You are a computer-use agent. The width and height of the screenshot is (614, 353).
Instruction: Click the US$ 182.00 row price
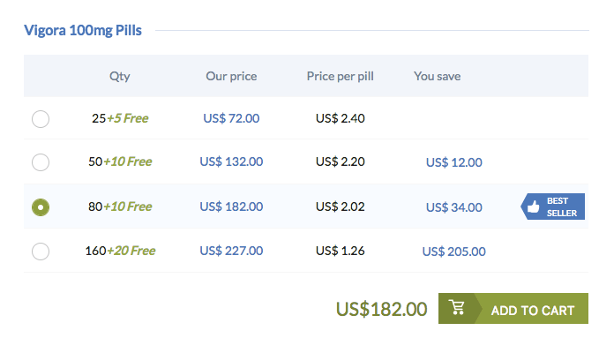tap(231, 207)
